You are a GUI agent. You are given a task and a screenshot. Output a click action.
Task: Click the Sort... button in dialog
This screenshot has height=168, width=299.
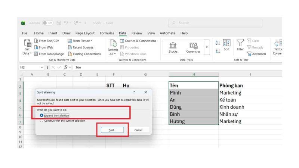(x=112, y=130)
